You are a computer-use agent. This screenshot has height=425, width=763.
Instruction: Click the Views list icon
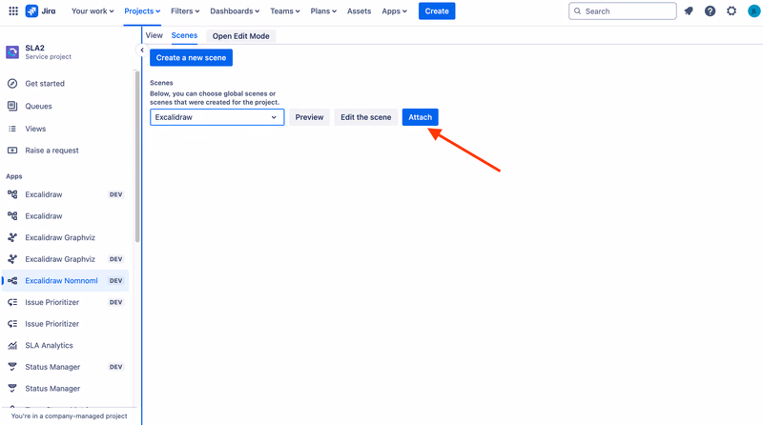click(x=12, y=129)
